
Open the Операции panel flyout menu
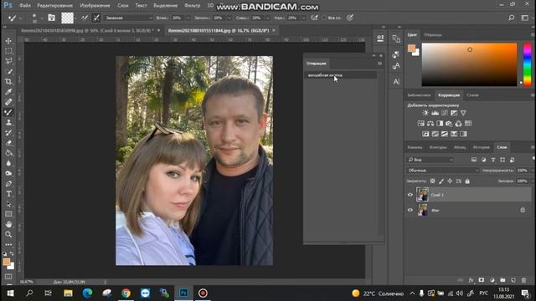379,64
